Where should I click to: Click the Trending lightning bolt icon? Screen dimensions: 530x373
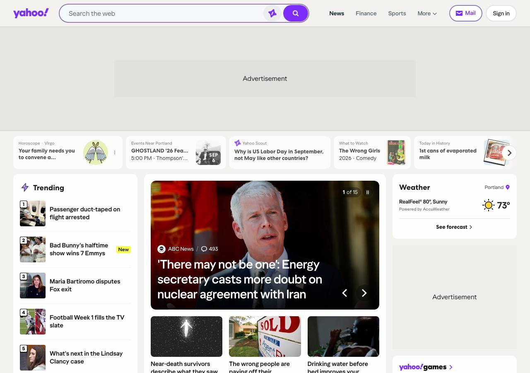[x=25, y=188]
